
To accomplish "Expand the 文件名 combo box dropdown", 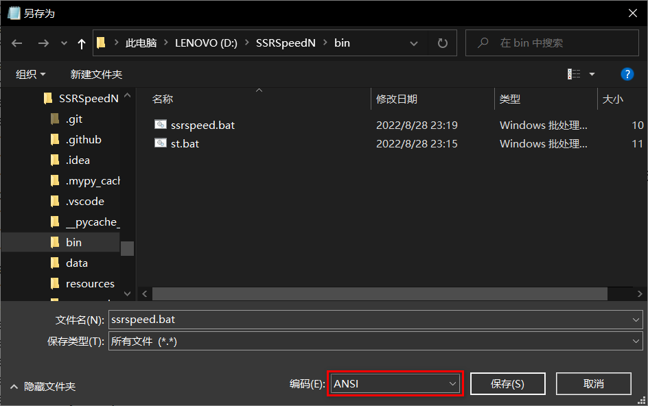I will coord(635,319).
